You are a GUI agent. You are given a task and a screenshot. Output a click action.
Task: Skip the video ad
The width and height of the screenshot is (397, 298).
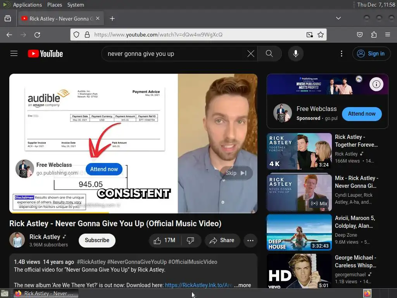[236, 173]
